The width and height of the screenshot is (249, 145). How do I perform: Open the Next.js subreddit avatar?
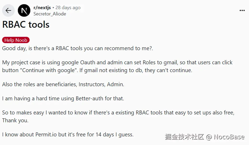pyautogui.click(x=24, y=10)
